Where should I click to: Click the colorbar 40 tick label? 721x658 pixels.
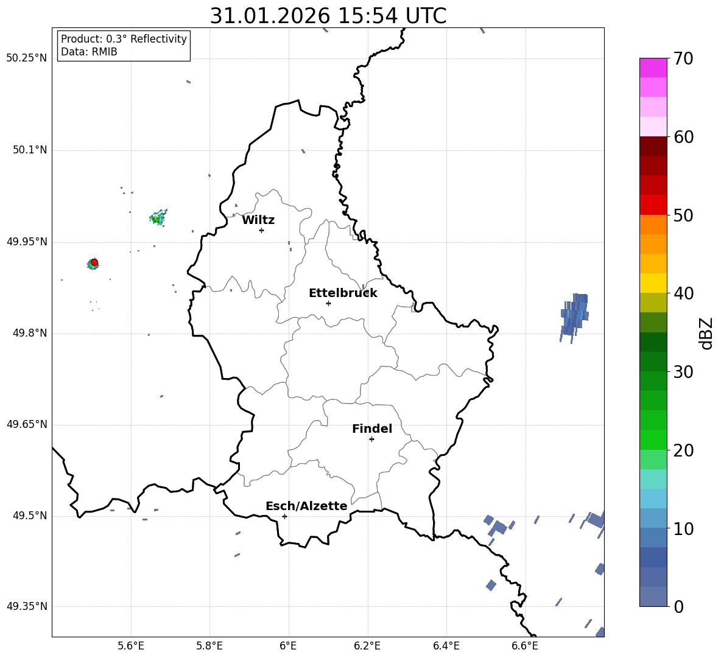683,293
